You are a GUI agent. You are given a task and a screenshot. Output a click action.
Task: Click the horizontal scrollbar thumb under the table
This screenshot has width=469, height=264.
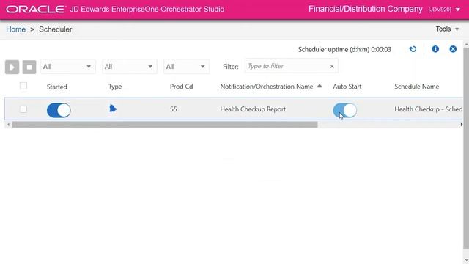click(x=165, y=125)
